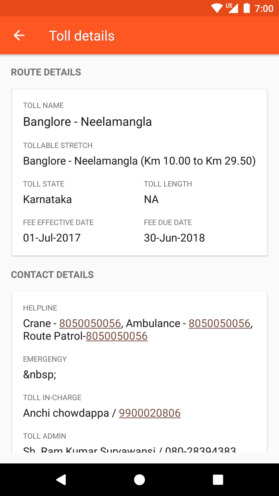279x496 pixels.
Task: Tap the Wi-Fi status icon
Action: click(x=217, y=8)
